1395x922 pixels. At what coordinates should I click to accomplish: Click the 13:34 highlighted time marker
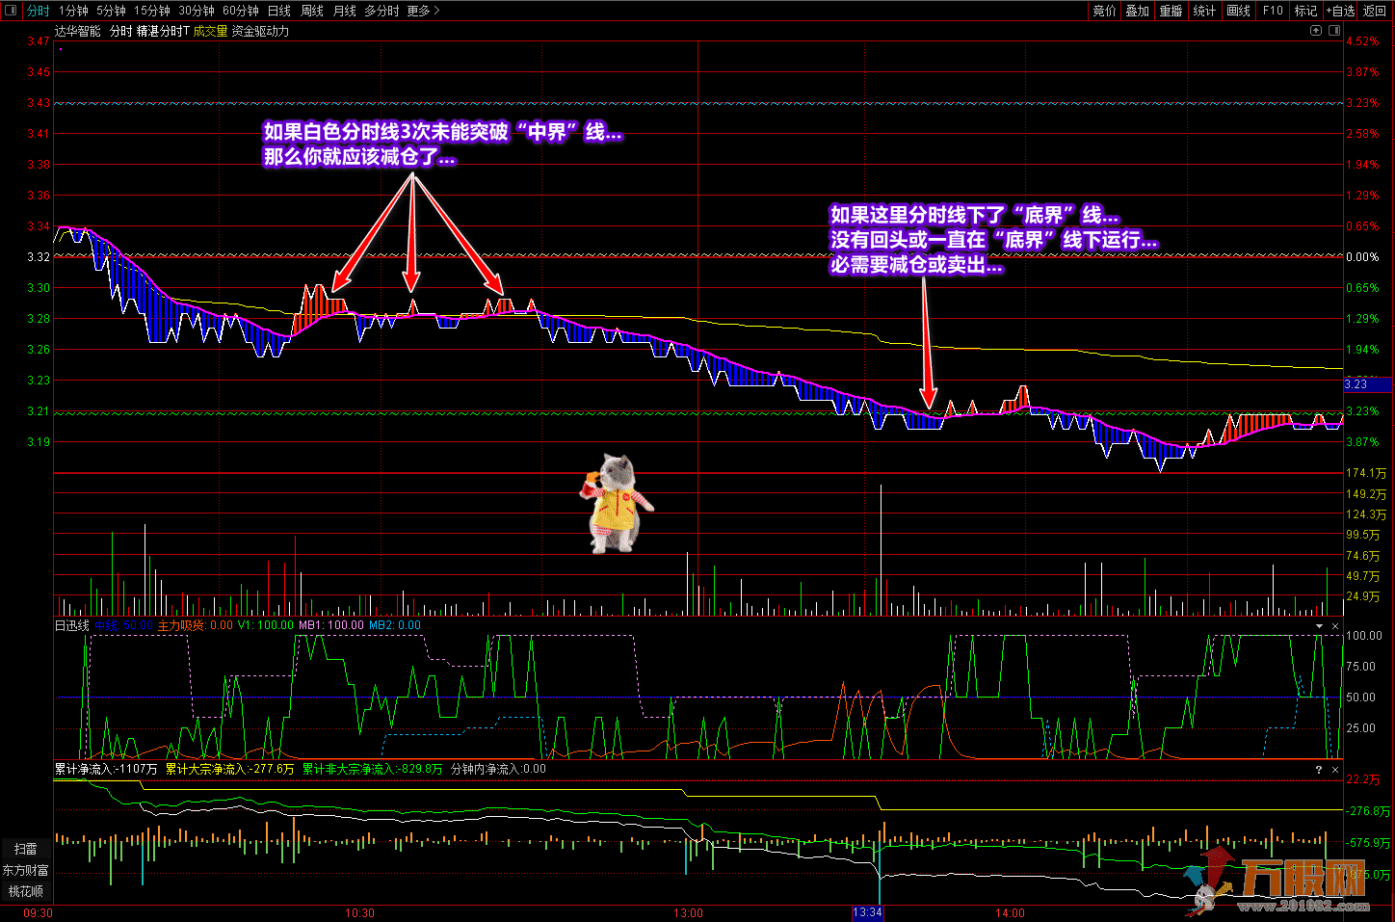[x=867, y=912]
